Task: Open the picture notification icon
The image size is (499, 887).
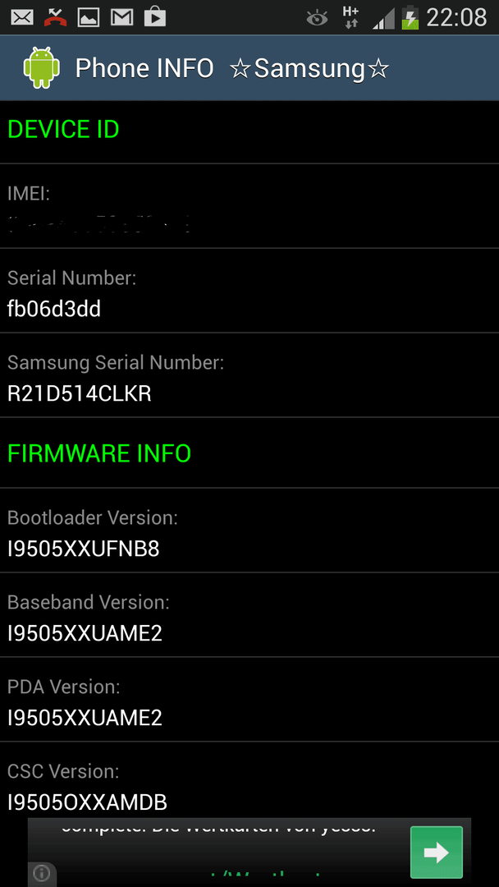Action: 88,17
